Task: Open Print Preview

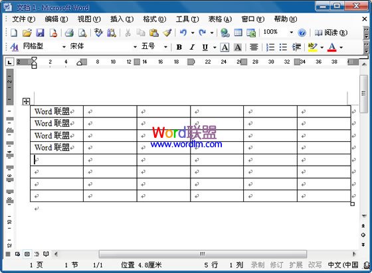Action: pyautogui.click(x=82, y=32)
